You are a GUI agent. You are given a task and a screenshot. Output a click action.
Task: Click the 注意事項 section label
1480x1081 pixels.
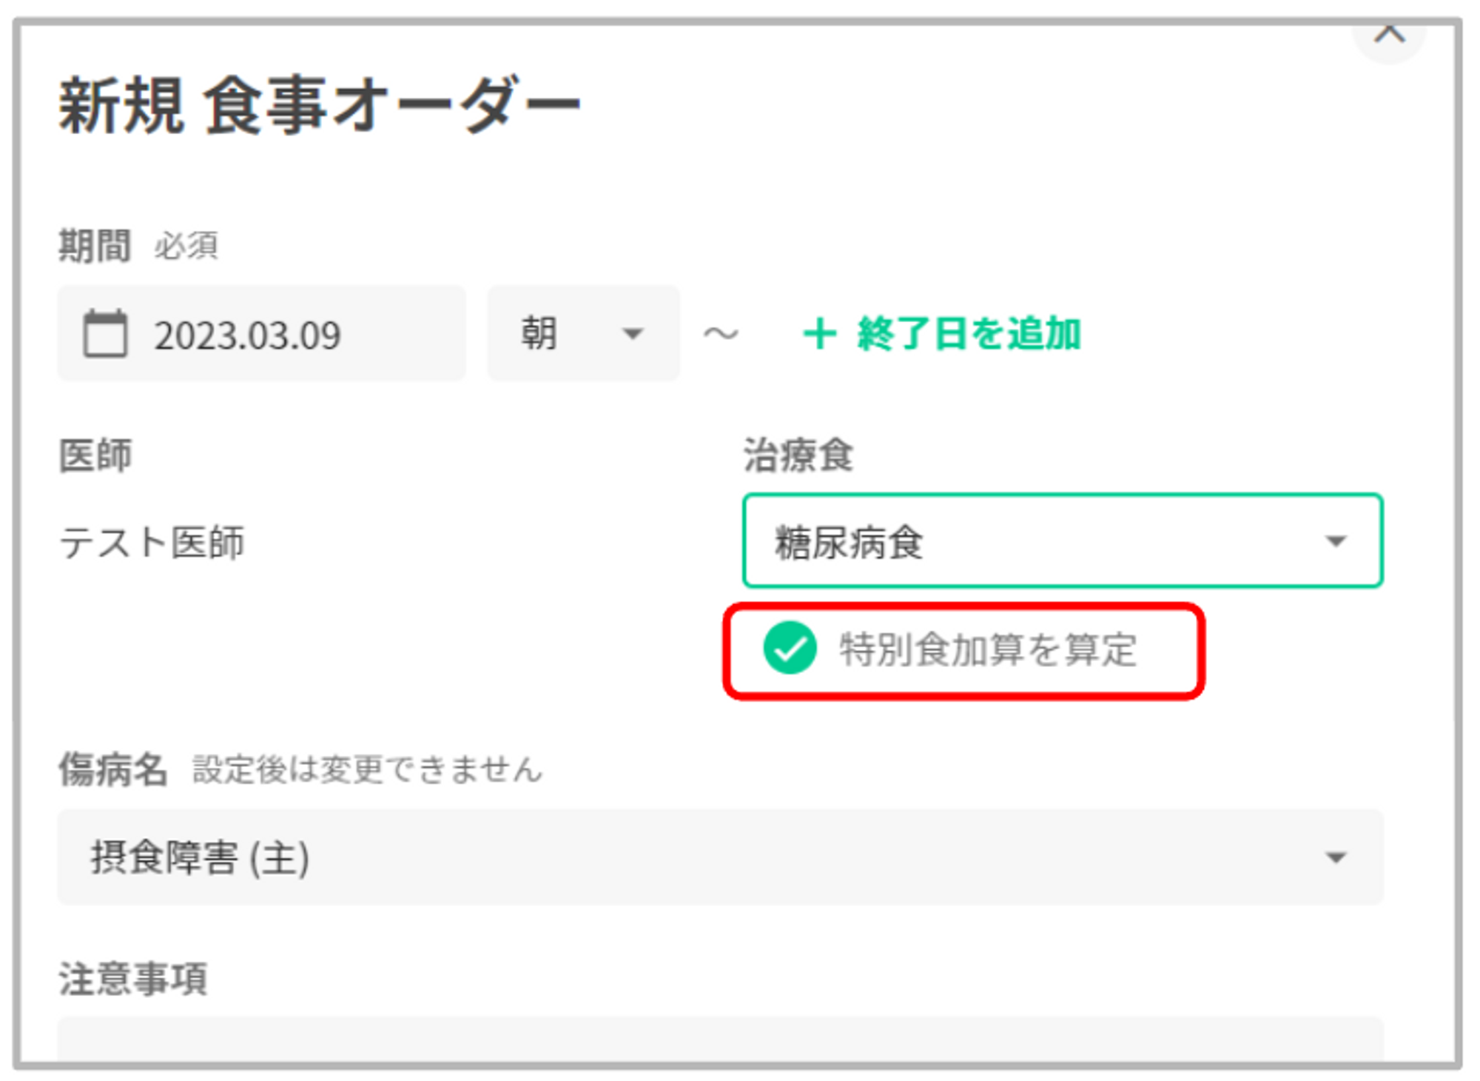click(133, 979)
